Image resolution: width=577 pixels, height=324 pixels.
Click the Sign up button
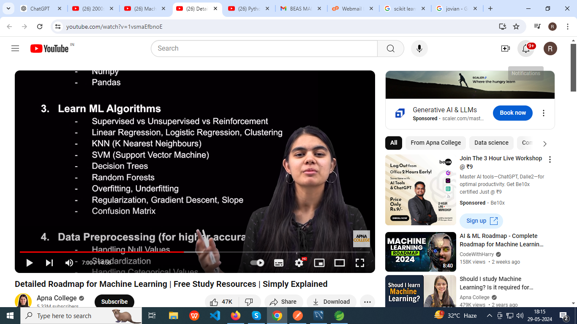click(481, 221)
